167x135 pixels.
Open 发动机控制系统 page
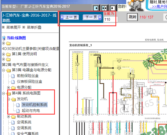[x=34, y=105]
